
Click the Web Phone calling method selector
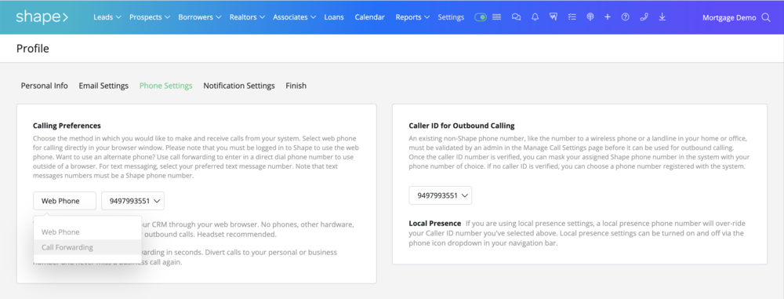64,201
